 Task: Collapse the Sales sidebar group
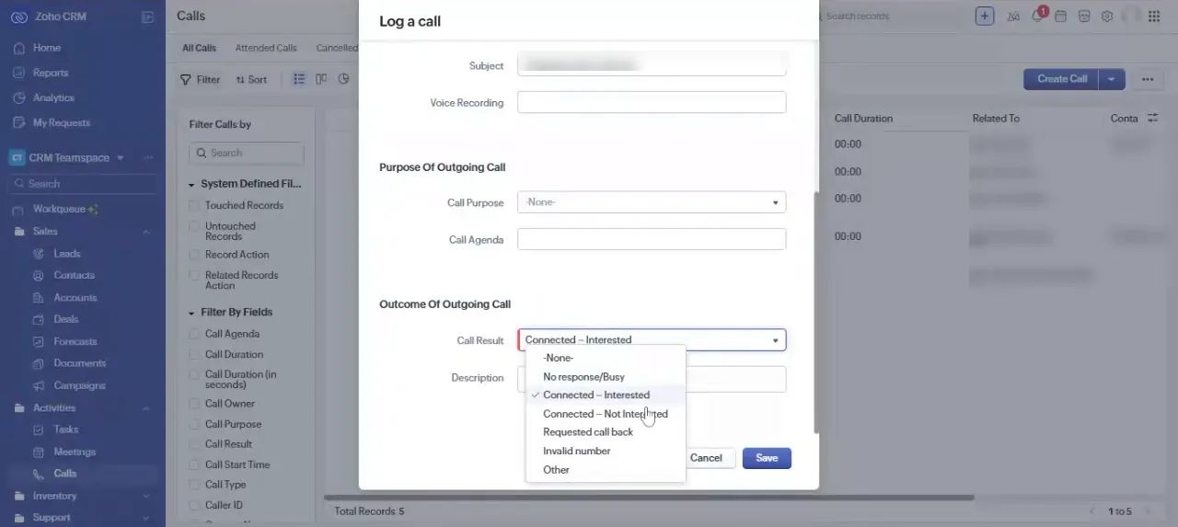[x=145, y=232]
